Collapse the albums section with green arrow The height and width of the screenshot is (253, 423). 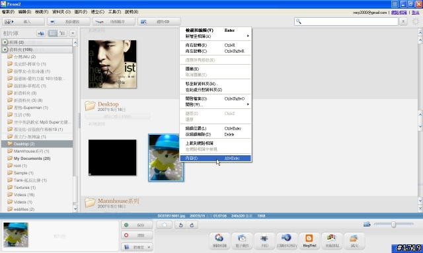[5, 42]
